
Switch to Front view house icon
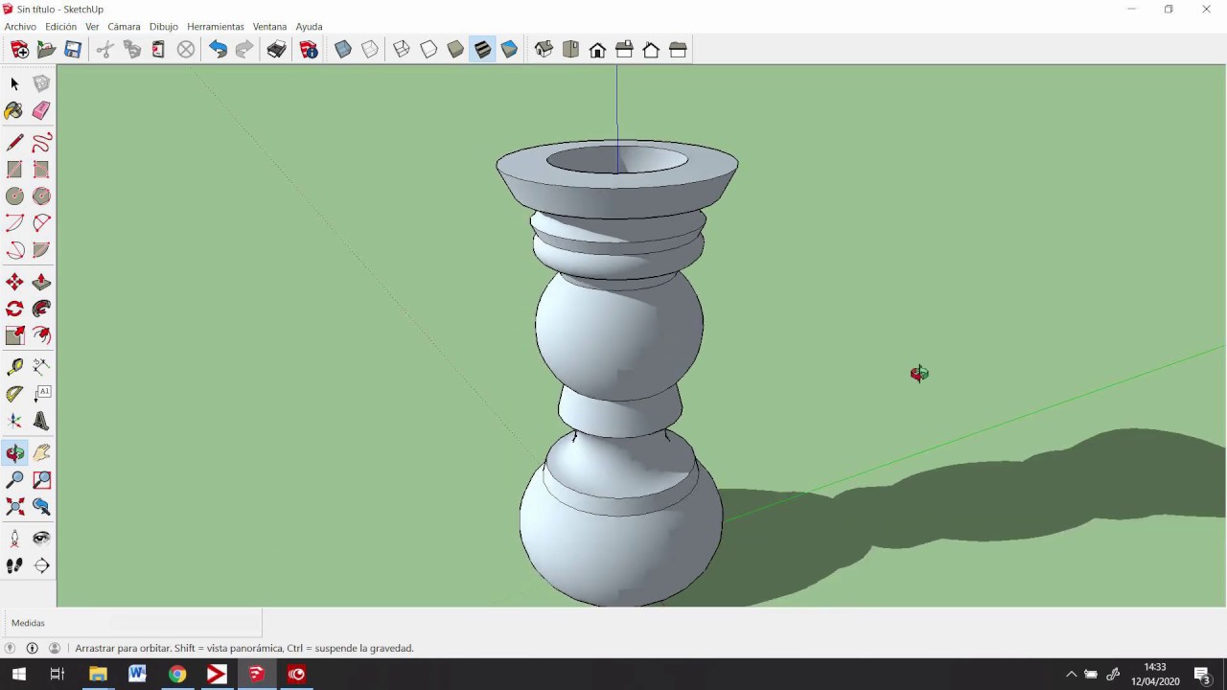coord(597,50)
